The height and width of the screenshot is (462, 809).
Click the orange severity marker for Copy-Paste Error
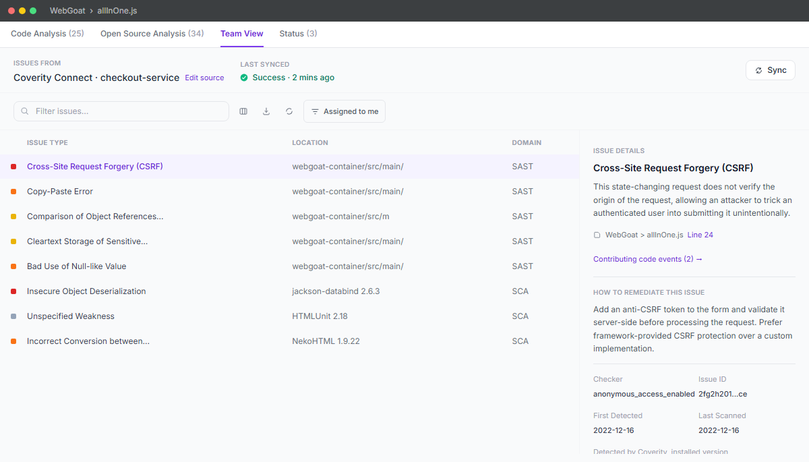[13, 192]
